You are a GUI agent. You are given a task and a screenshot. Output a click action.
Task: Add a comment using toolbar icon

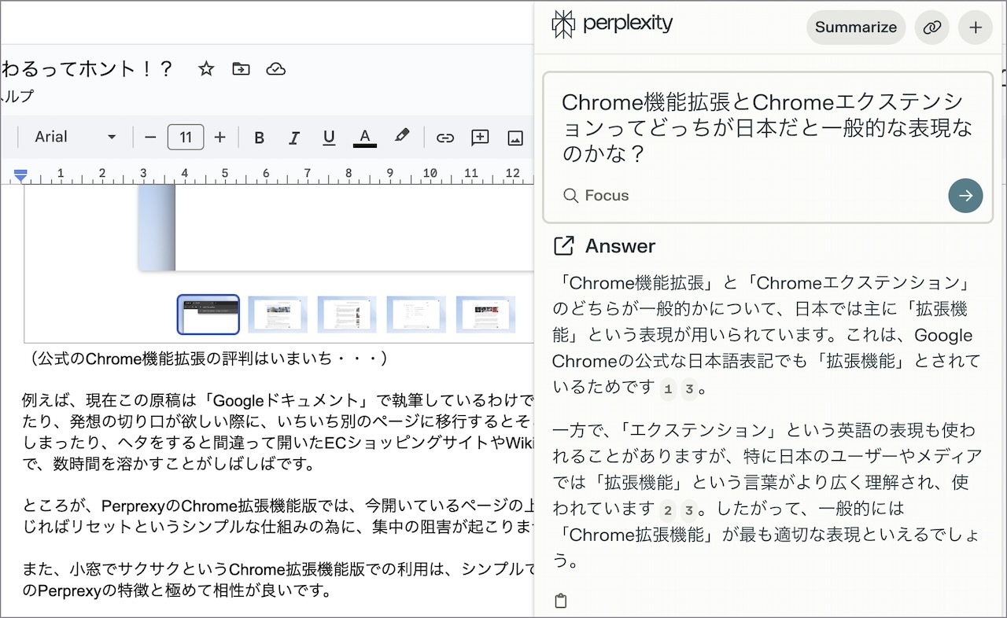[x=480, y=138]
